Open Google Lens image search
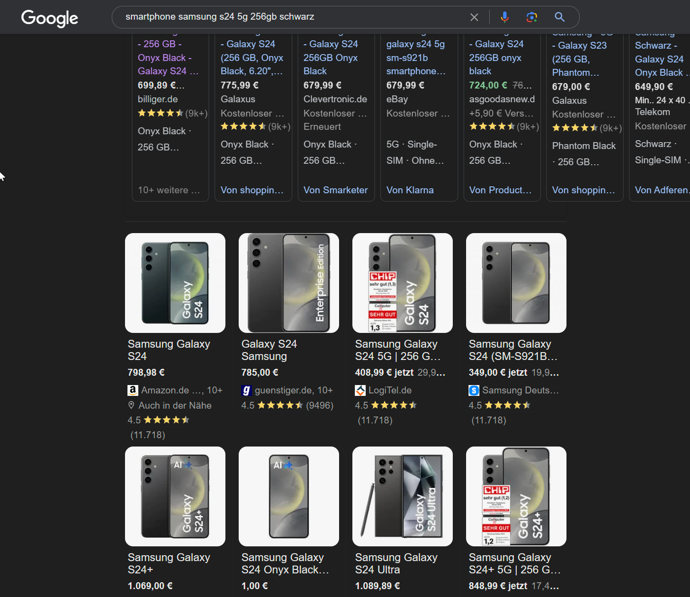The width and height of the screenshot is (690, 597). (x=532, y=17)
